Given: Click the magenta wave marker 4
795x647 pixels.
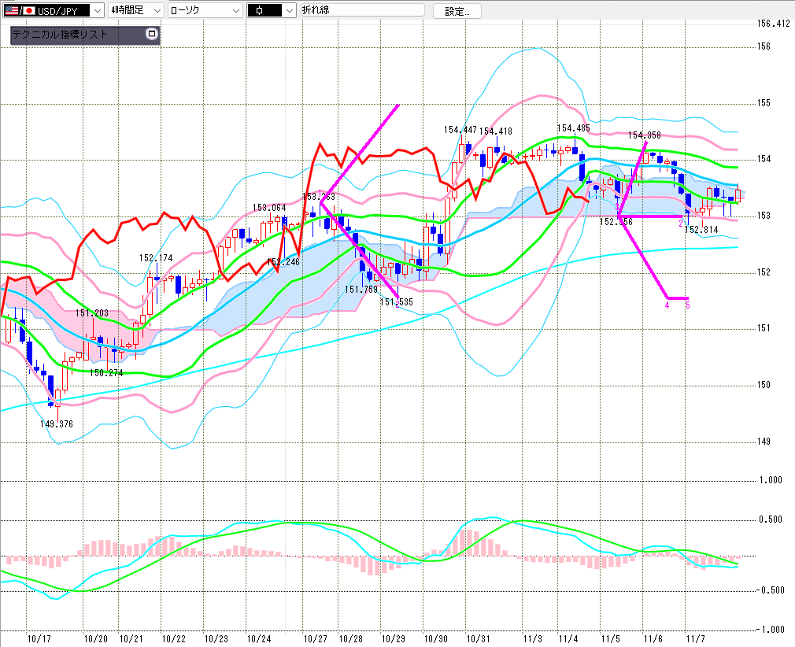Looking at the screenshot, I should tap(667, 305).
